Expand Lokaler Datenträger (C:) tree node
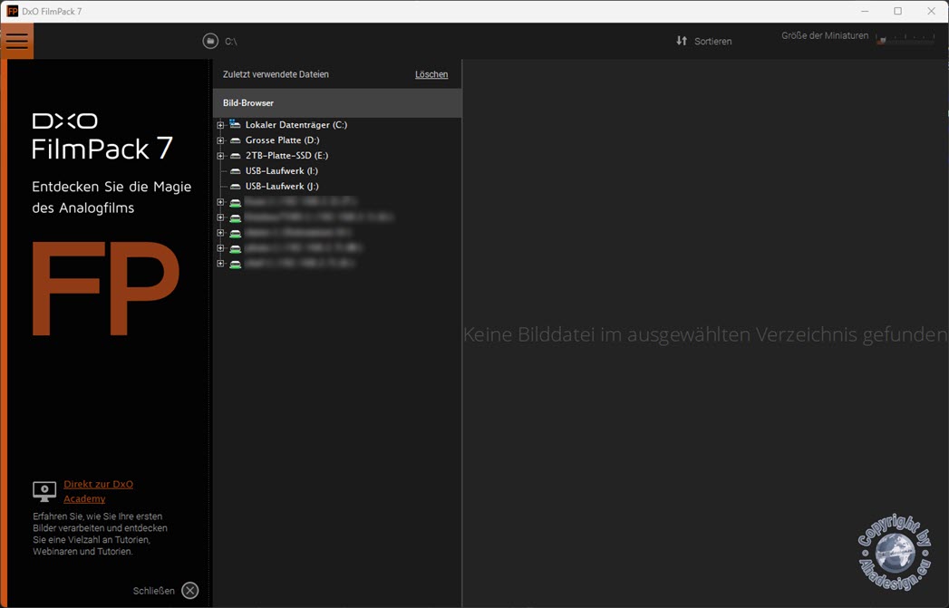 (x=220, y=125)
